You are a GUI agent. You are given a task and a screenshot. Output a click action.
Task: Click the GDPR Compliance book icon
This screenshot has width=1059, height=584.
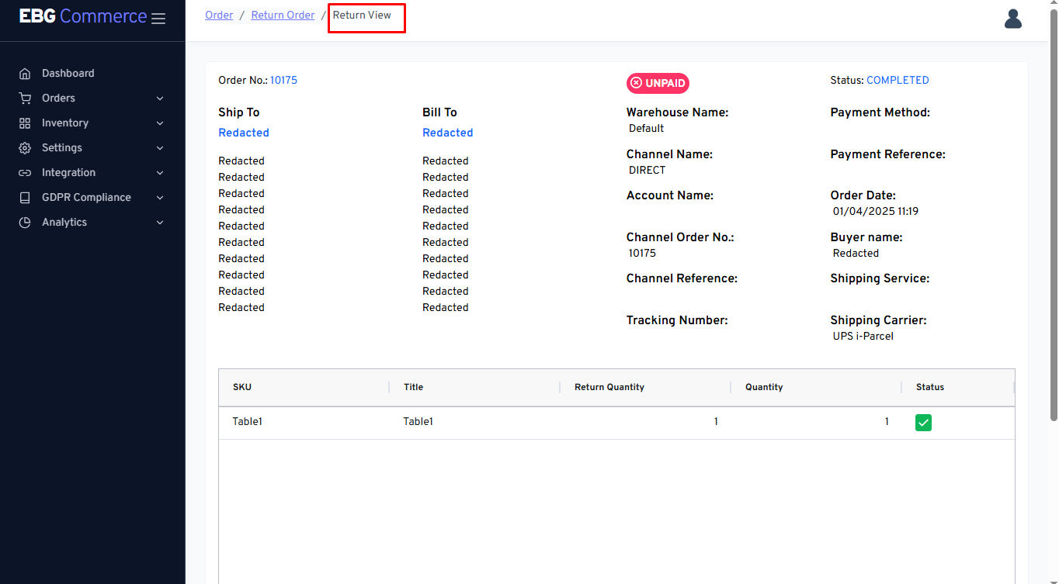coord(25,198)
